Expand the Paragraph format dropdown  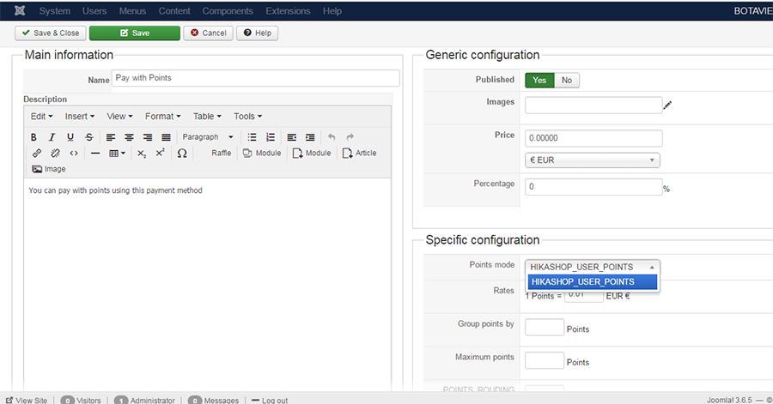point(208,137)
